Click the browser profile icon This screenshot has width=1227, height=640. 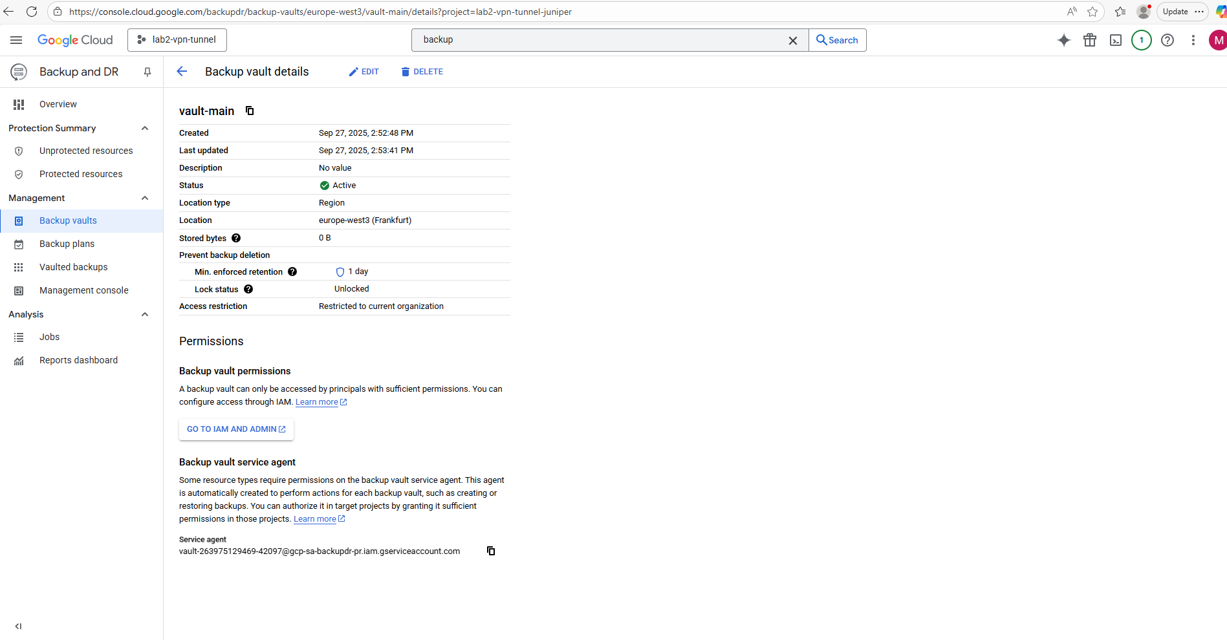(1144, 12)
